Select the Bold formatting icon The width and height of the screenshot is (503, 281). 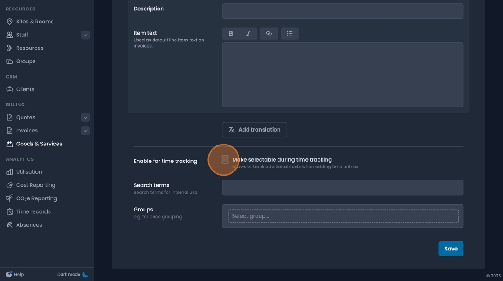coord(230,33)
